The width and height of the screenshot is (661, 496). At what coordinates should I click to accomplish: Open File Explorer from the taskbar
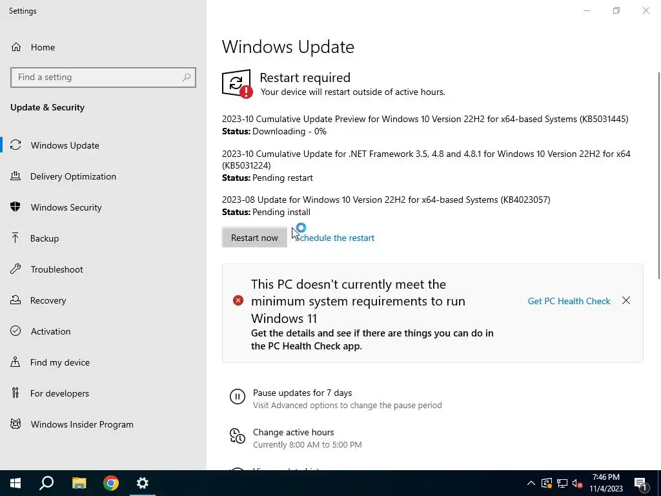tap(79, 483)
